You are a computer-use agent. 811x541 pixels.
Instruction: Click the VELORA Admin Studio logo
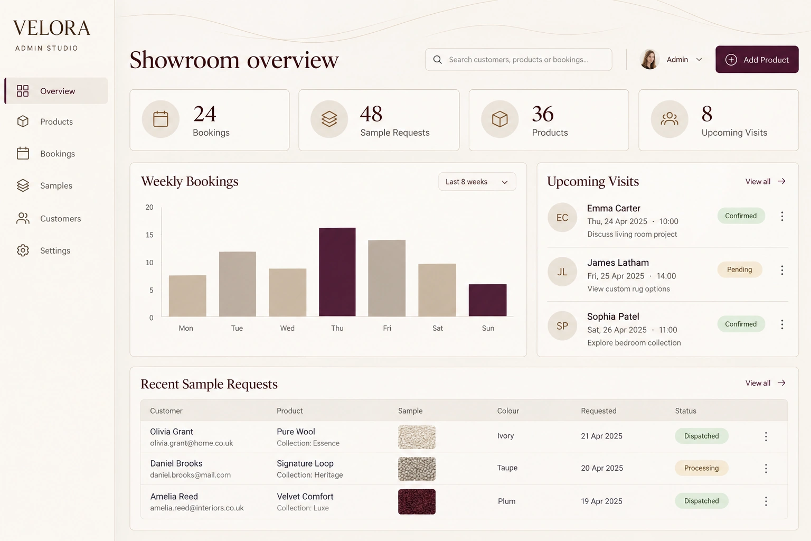51,35
